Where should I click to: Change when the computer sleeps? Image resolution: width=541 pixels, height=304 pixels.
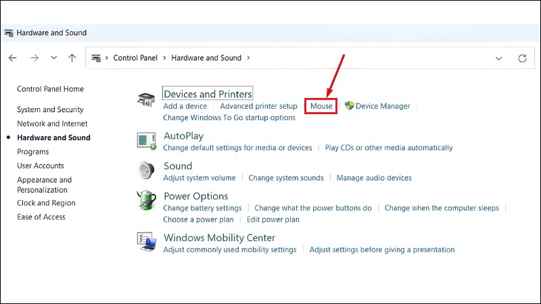[442, 208]
